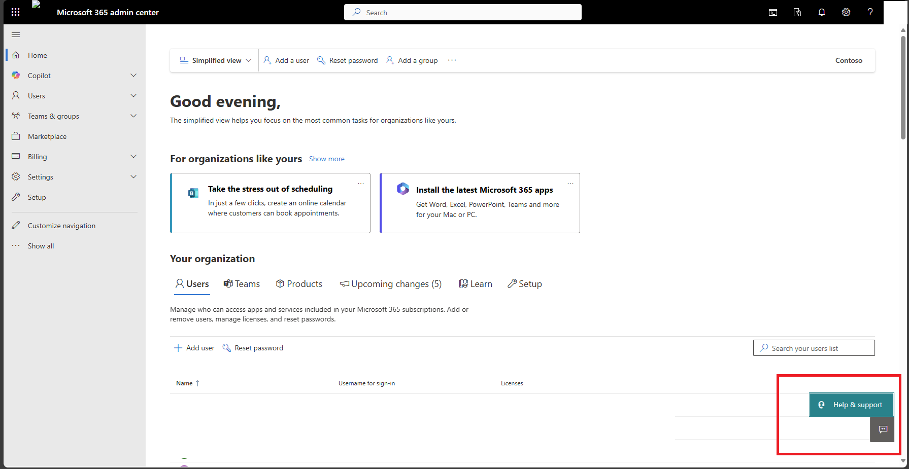The width and height of the screenshot is (909, 469).
Task: Open the Setup tab under Your organization
Action: coord(525,284)
